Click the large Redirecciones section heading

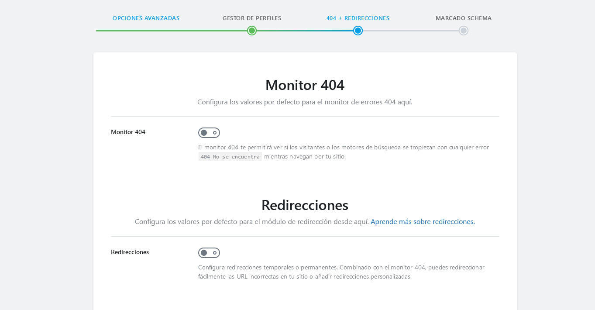(305, 205)
